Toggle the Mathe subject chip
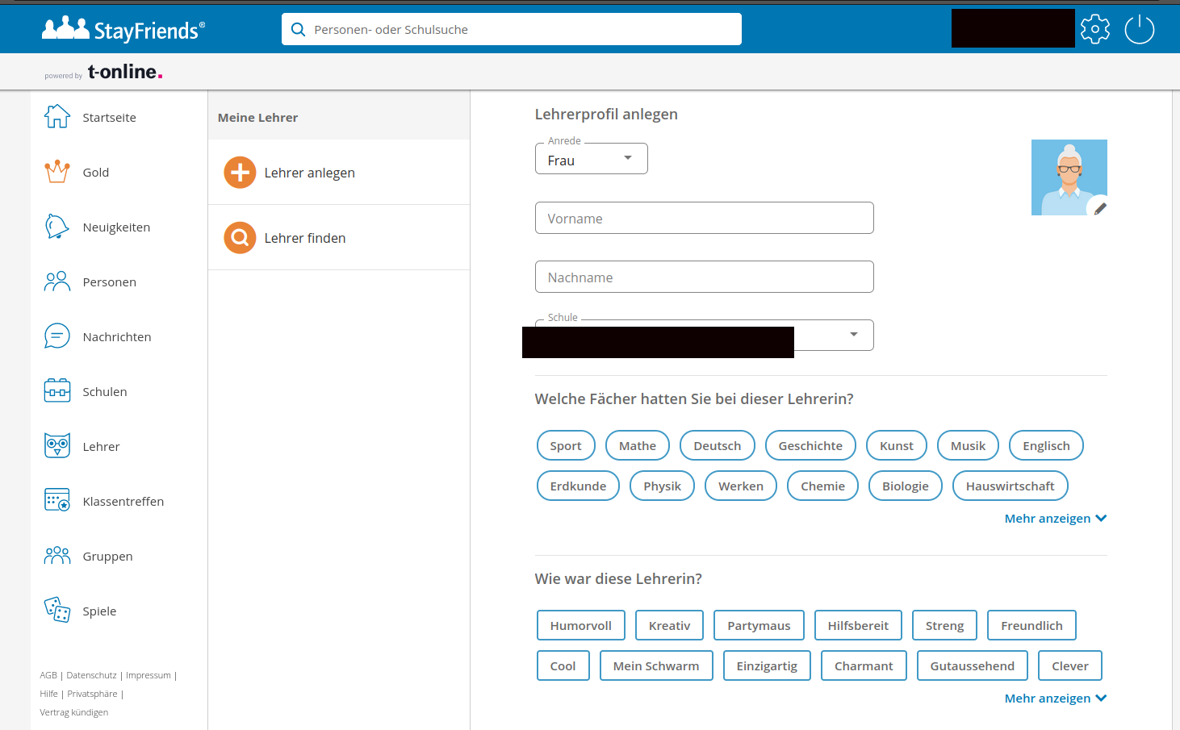This screenshot has height=730, width=1180. (638, 446)
